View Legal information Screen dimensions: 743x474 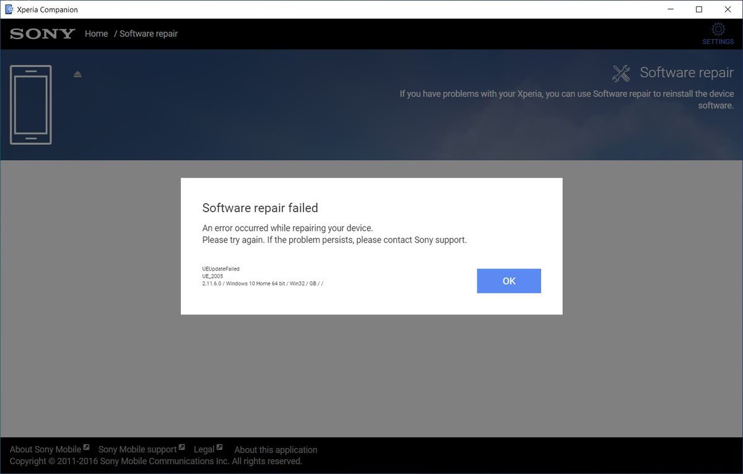pyautogui.click(x=204, y=449)
